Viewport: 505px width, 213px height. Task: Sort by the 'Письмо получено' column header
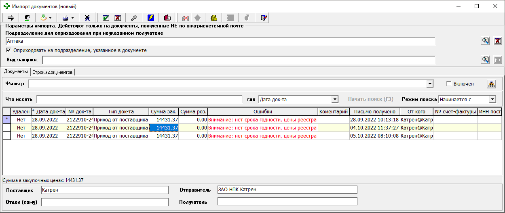click(x=374, y=112)
